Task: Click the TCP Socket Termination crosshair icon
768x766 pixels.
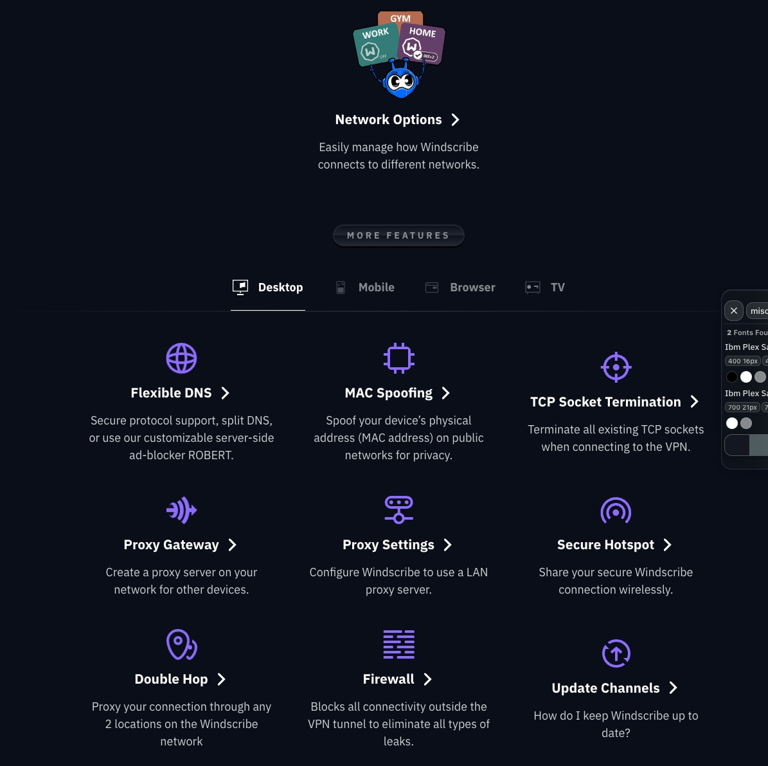Action: click(x=616, y=367)
